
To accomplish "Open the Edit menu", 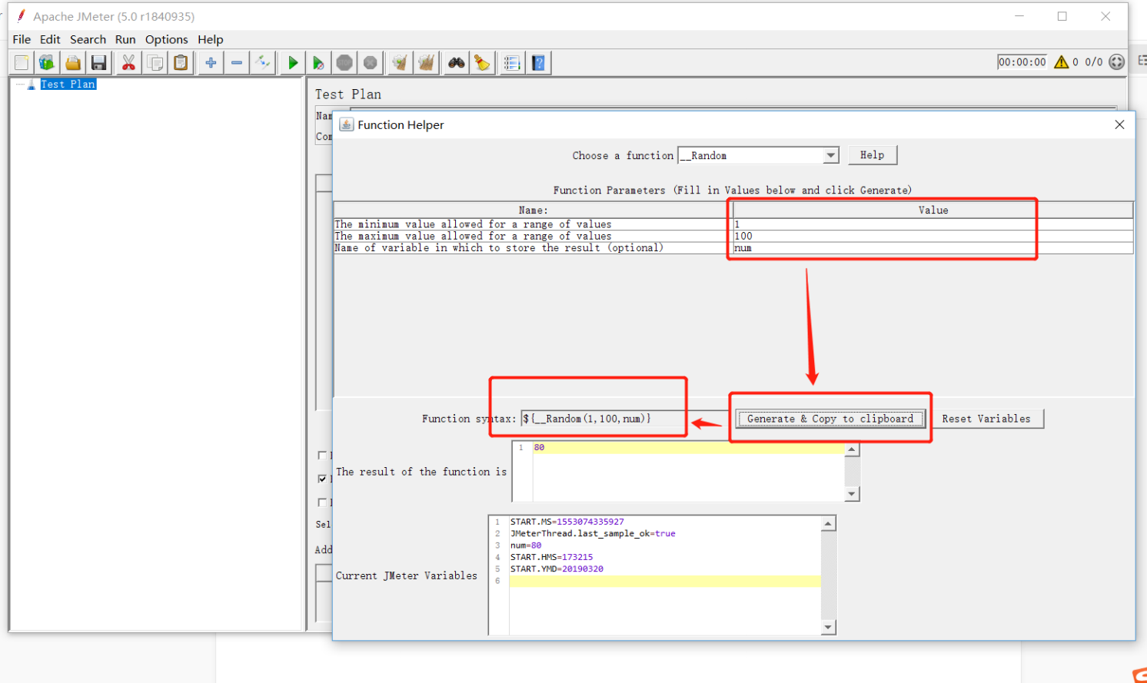I will (x=50, y=39).
